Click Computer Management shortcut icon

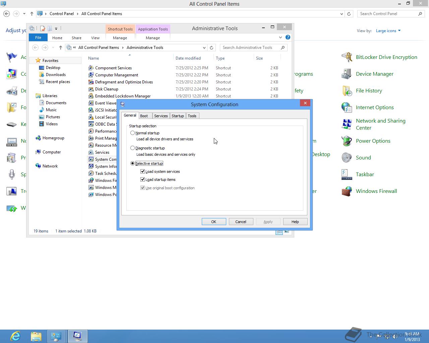[x=91, y=75]
